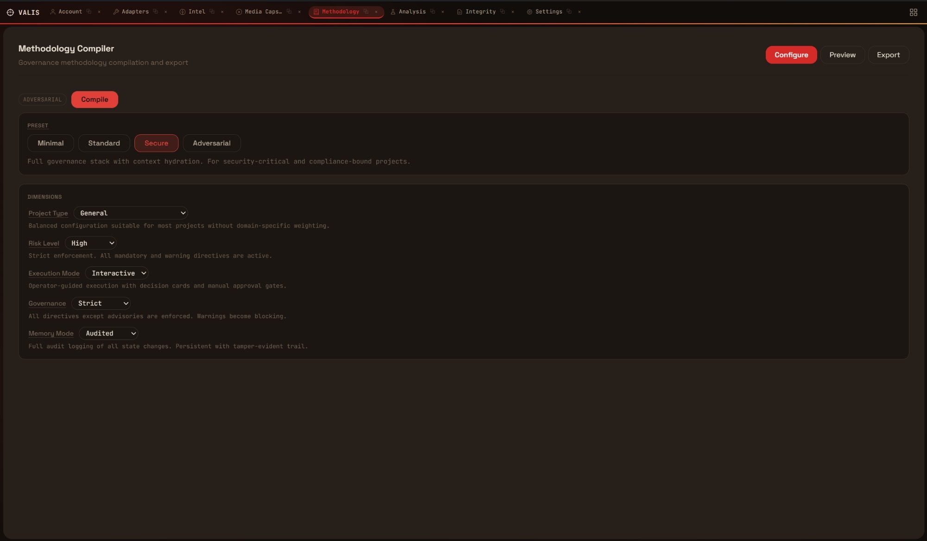Switch to the Media Caps tab
The width and height of the screenshot is (927, 541).
(263, 12)
